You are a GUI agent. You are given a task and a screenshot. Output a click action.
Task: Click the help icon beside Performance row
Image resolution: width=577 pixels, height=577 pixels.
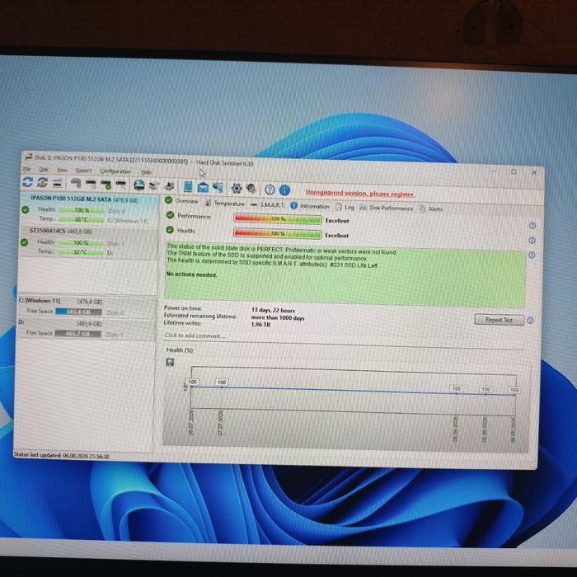[532, 226]
